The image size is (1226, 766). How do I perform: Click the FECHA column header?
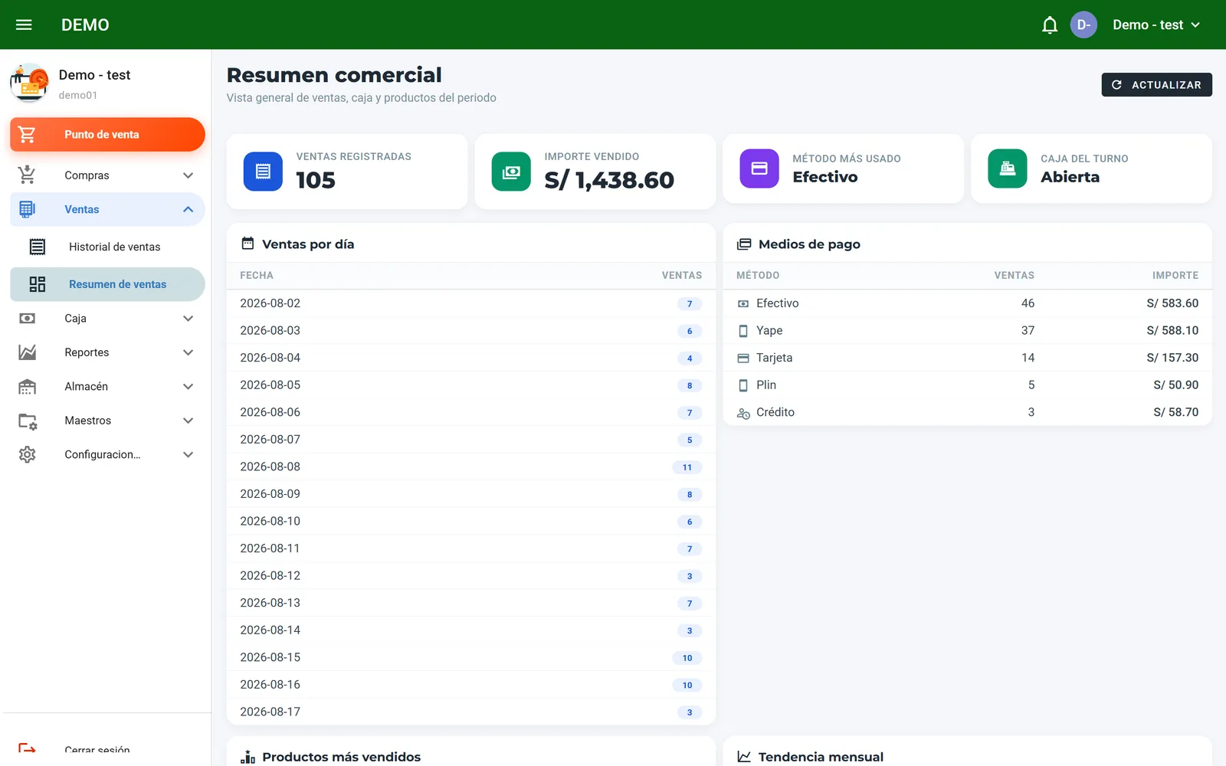point(257,276)
